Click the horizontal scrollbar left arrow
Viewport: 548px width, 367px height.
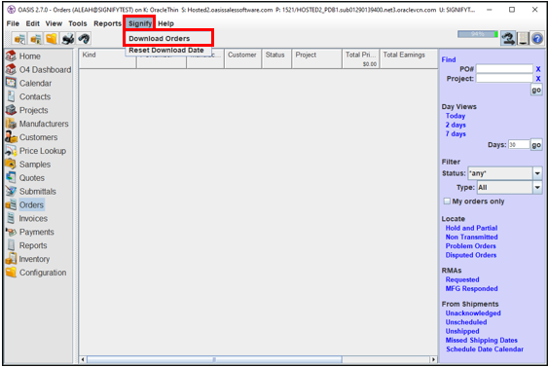click(x=83, y=359)
